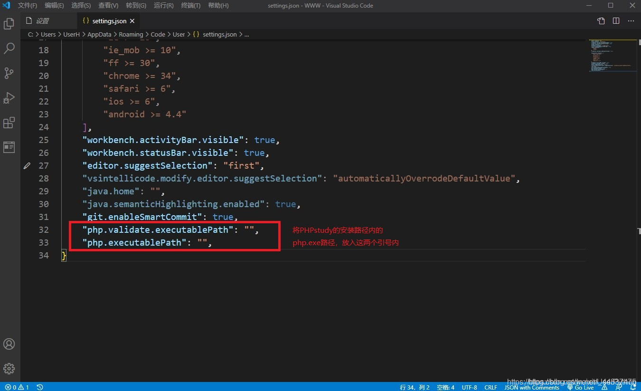Open the Explorer view in activity bar
This screenshot has height=391, width=641.
click(9, 24)
